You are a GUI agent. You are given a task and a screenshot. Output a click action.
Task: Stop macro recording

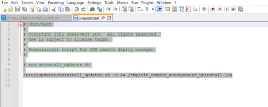click(x=220, y=9)
